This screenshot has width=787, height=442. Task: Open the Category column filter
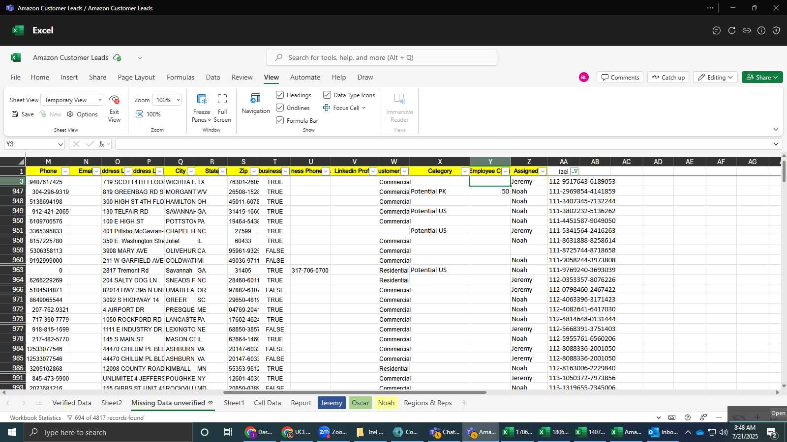tap(465, 171)
